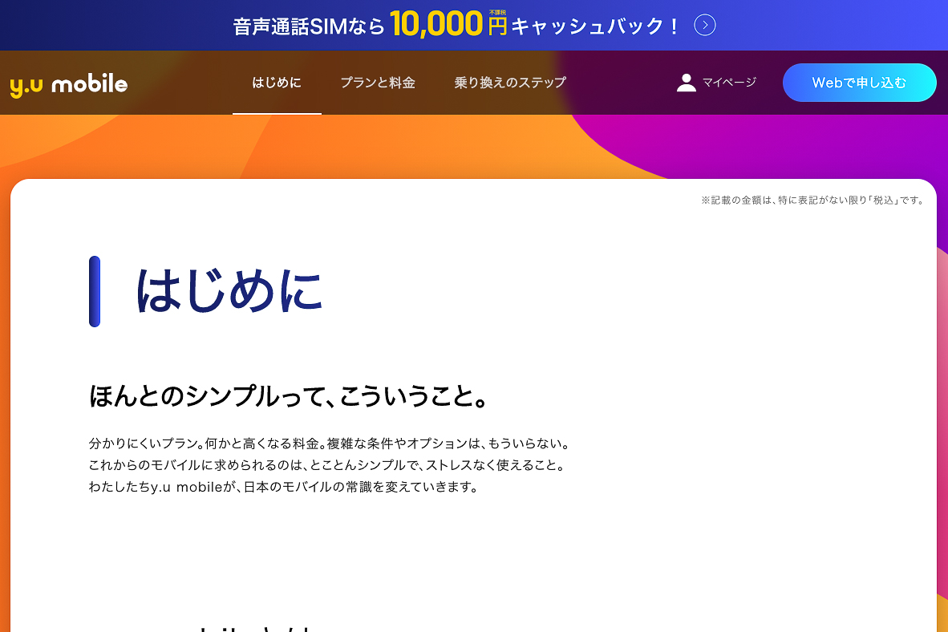Image resolution: width=948 pixels, height=632 pixels.
Task: Click the はじめに page heading
Action: pyautogui.click(x=229, y=291)
